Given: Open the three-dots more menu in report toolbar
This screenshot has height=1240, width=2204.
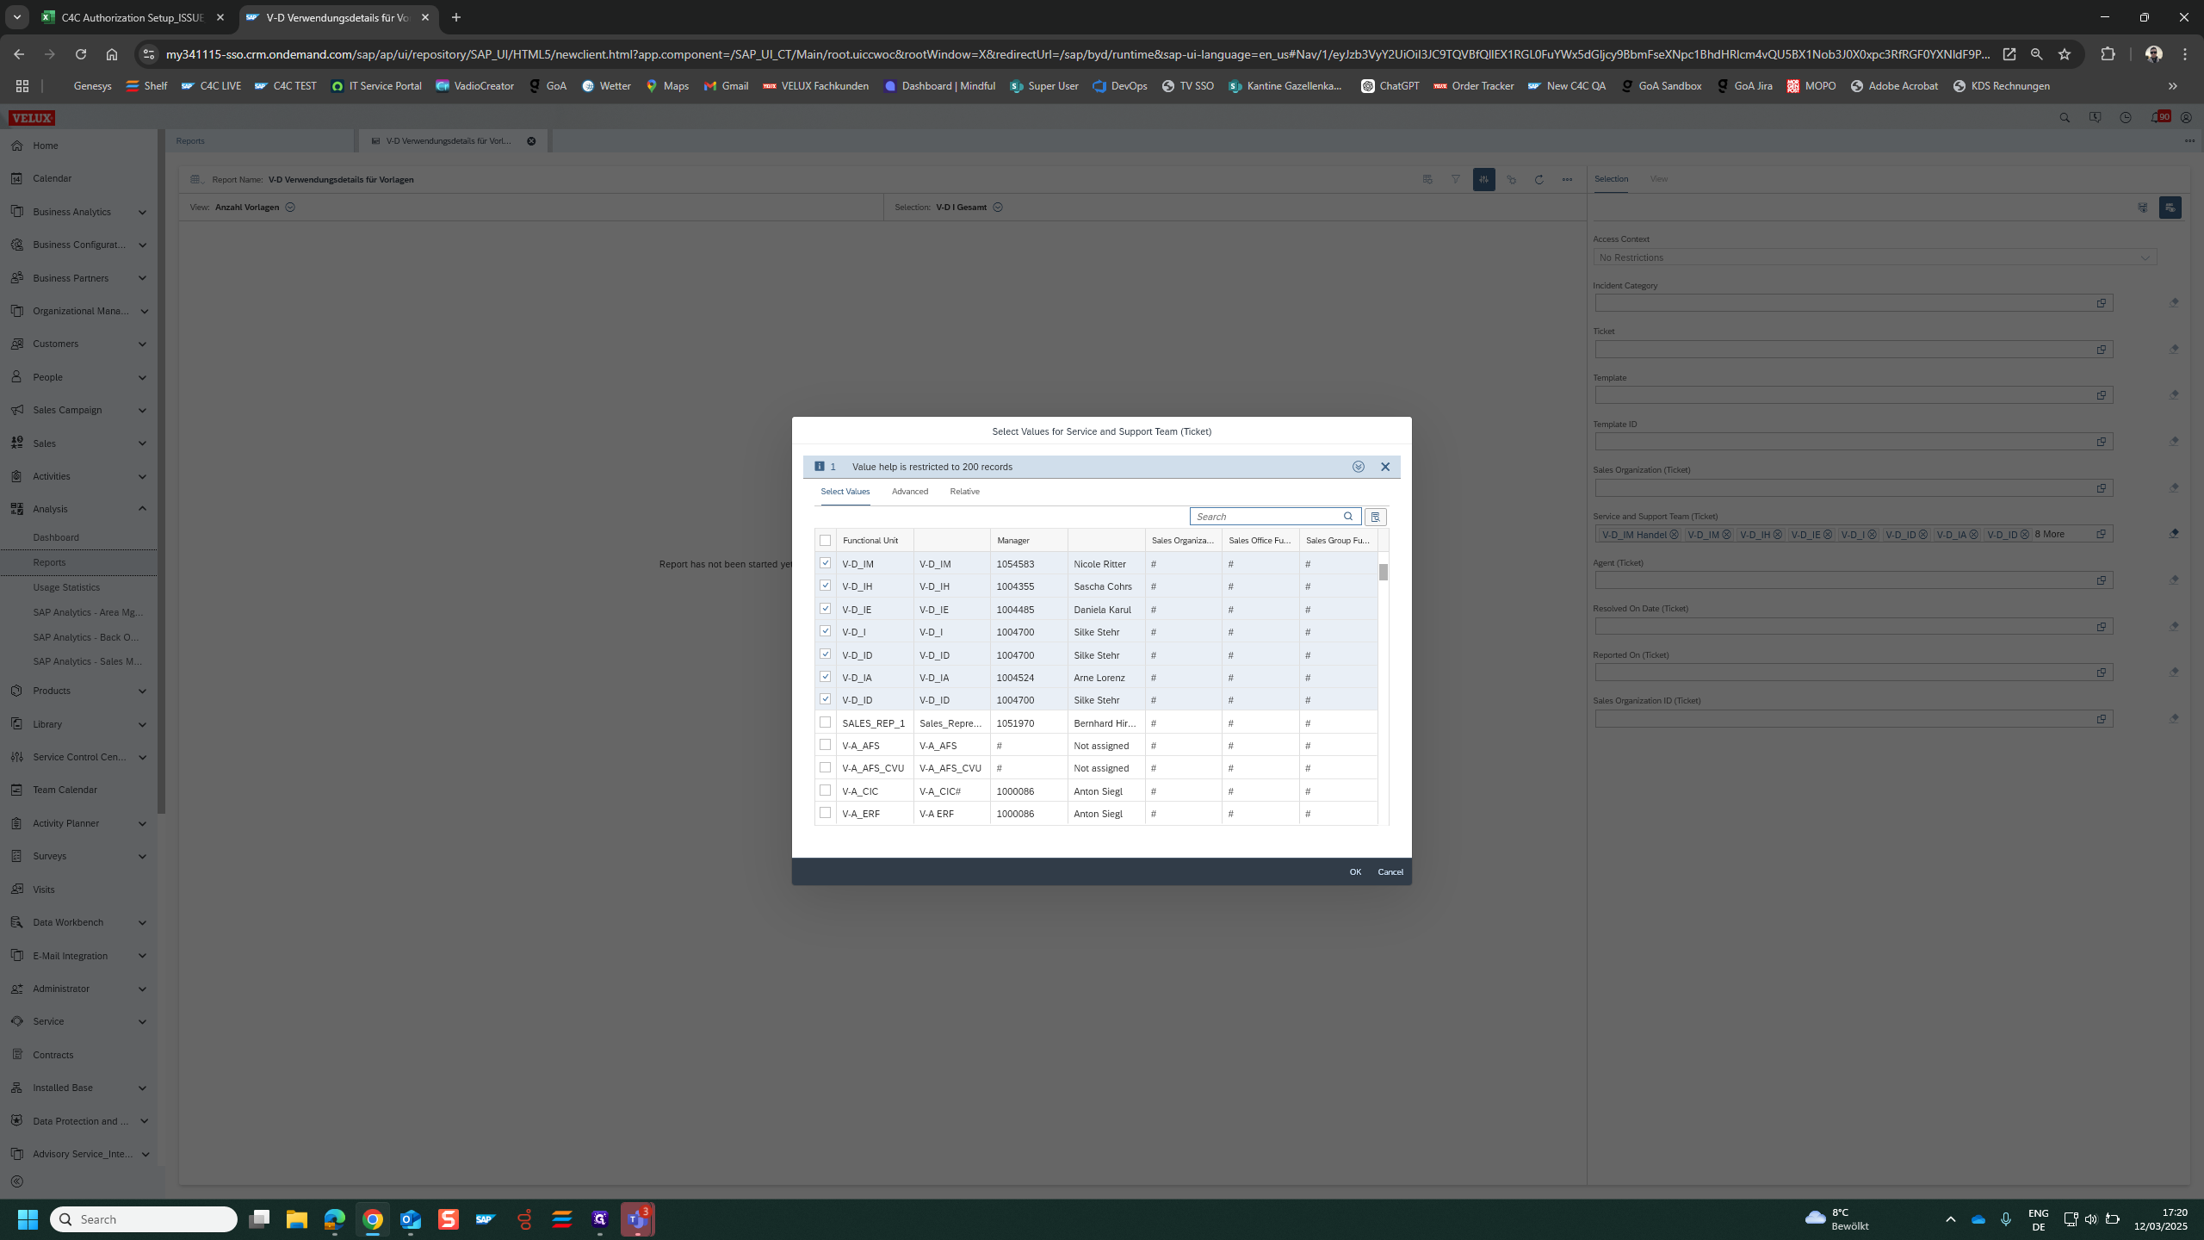Looking at the screenshot, I should (1567, 180).
